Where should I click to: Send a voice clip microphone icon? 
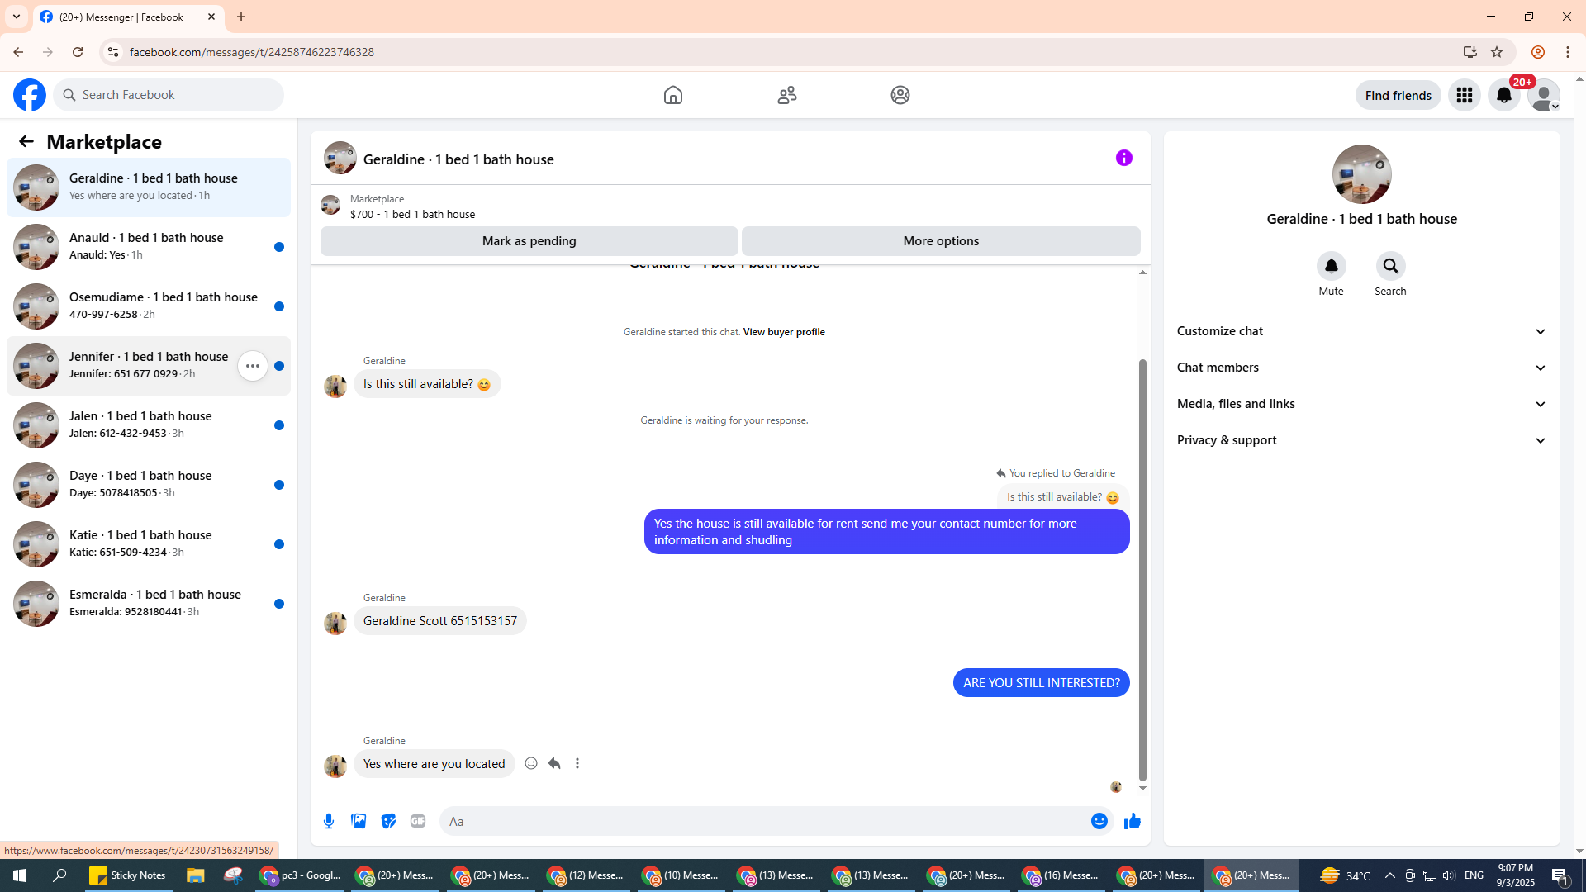point(329,821)
